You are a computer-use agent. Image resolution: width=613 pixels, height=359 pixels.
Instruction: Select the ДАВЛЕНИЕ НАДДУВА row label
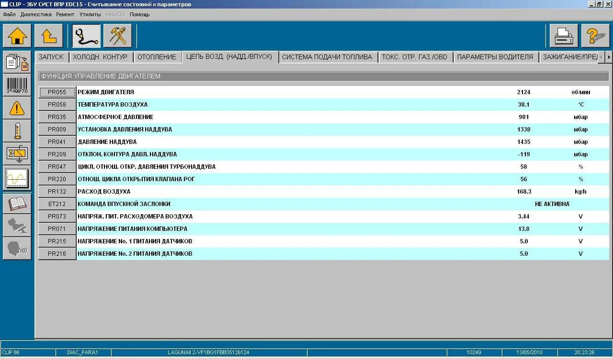click(107, 142)
